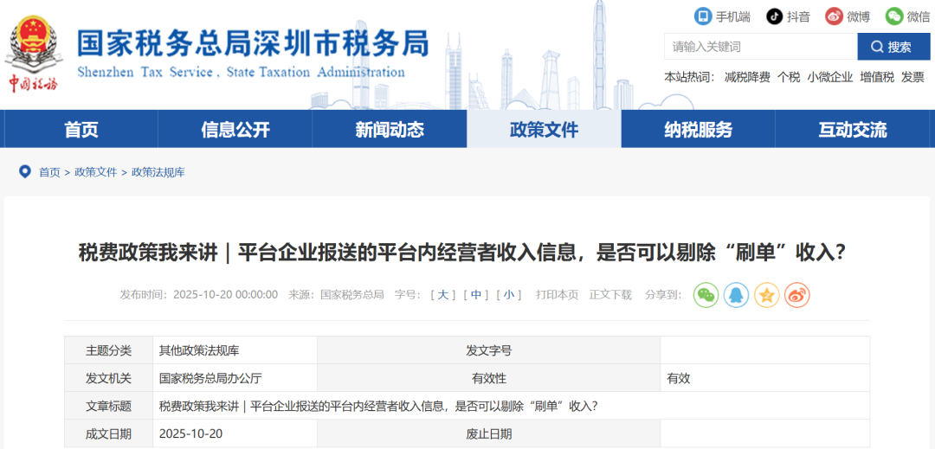This screenshot has height=449, width=935.
Task: Share article via yellow QZone star icon
Action: (766, 295)
